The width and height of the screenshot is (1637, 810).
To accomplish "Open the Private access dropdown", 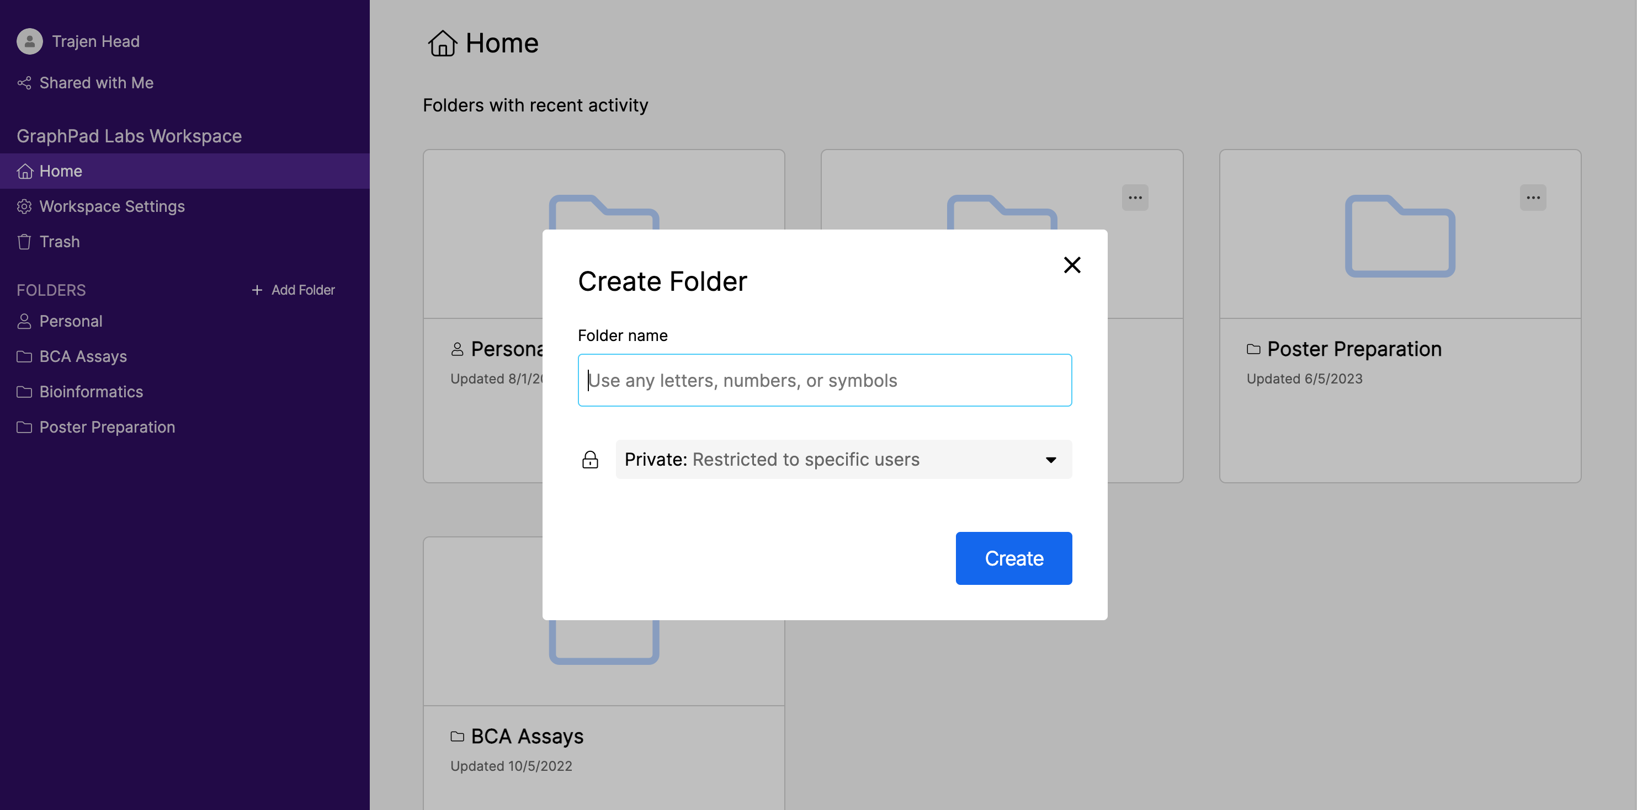I will tap(843, 459).
